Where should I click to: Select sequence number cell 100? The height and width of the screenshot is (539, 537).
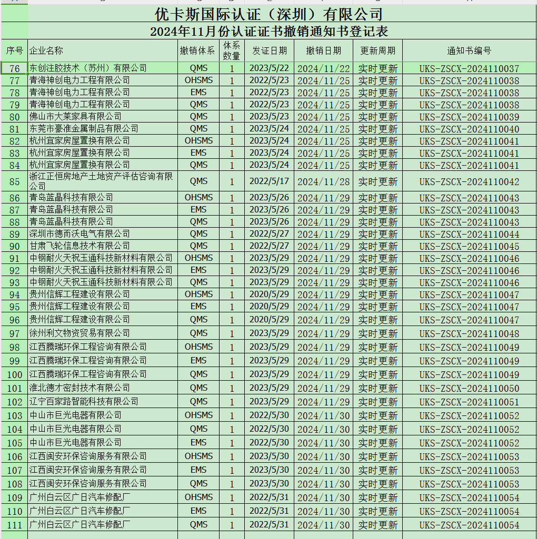tap(14, 374)
